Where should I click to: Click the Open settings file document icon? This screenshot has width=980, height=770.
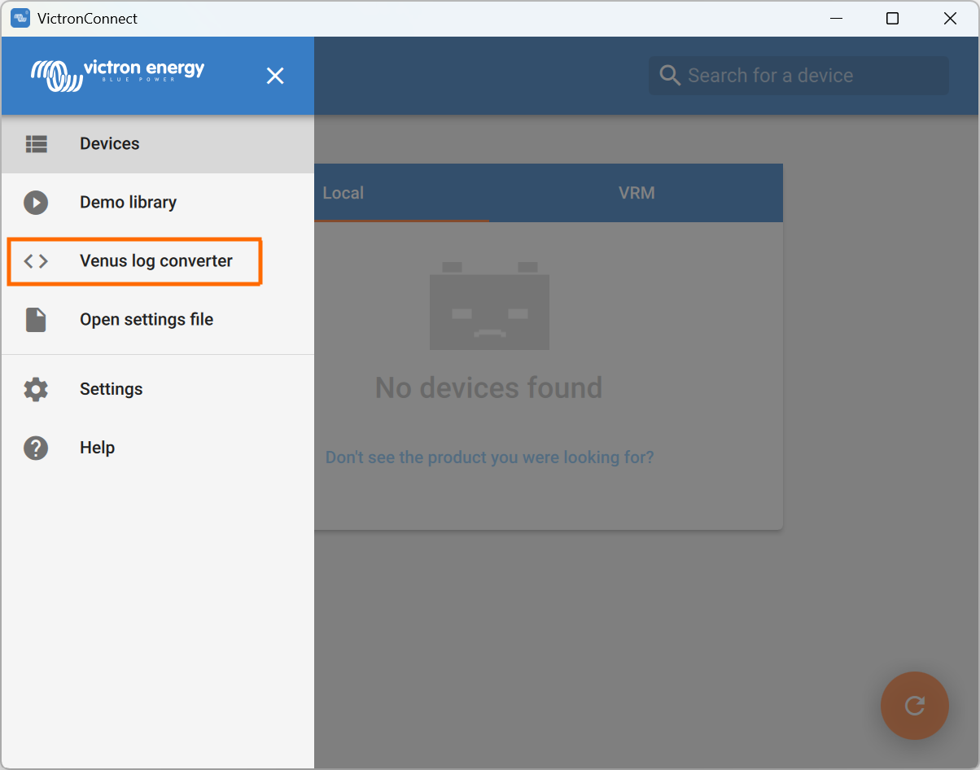coord(36,320)
